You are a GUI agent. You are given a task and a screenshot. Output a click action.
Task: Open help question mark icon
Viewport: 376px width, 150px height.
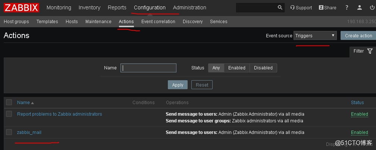[x=347, y=8]
